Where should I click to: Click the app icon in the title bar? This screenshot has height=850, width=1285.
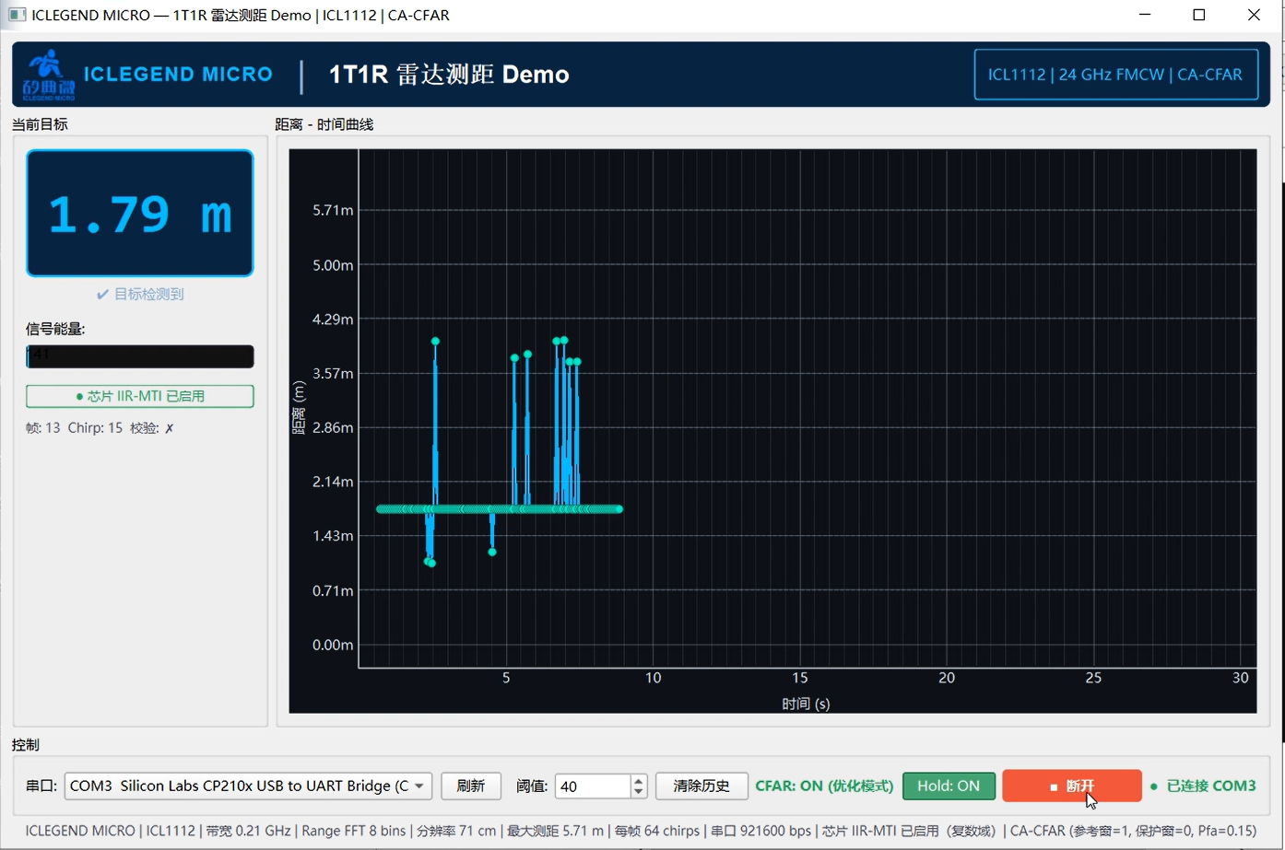coord(17,15)
